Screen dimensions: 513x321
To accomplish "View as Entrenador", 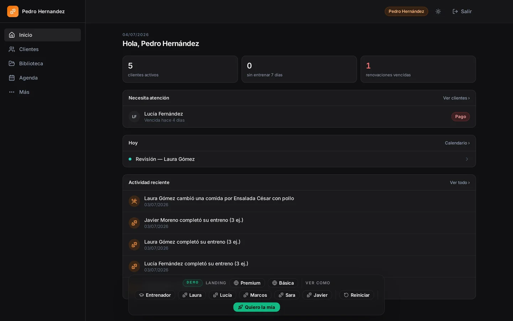I will click(x=155, y=295).
